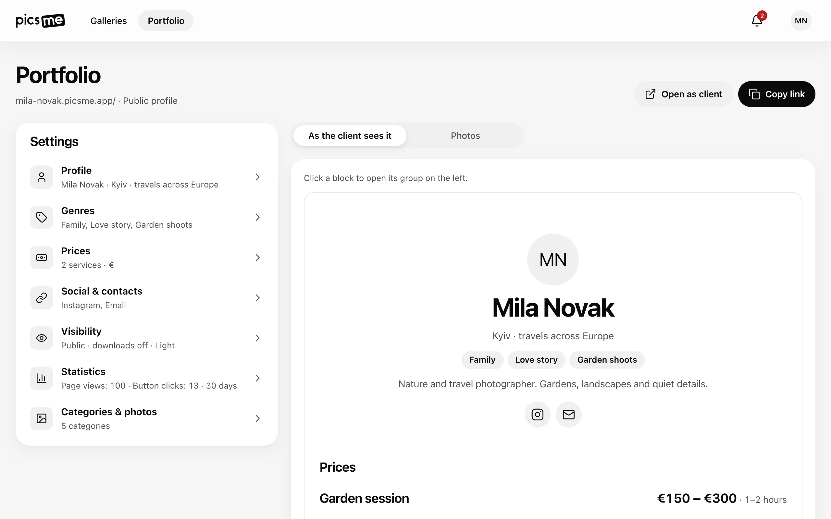Click the Love story genre chip
The width and height of the screenshot is (831, 519).
coord(536,360)
